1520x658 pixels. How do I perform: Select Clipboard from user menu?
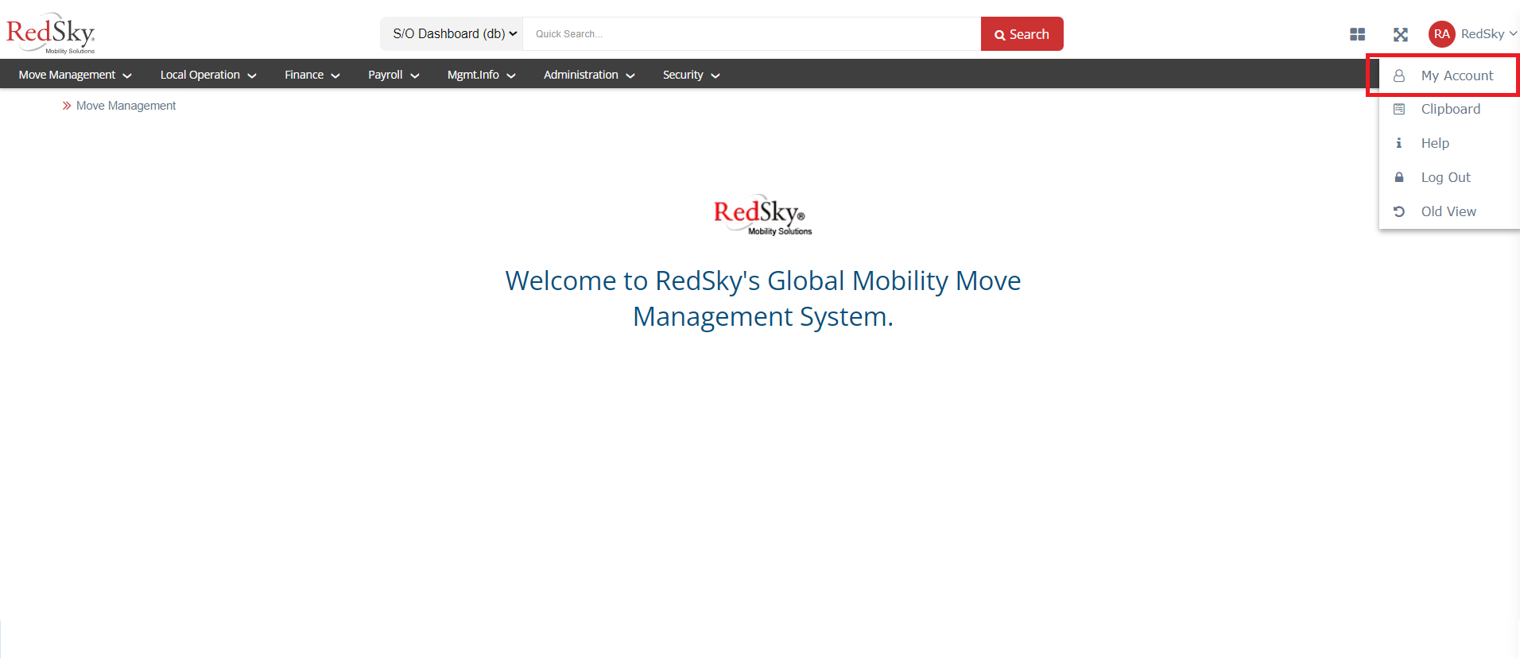point(1450,109)
